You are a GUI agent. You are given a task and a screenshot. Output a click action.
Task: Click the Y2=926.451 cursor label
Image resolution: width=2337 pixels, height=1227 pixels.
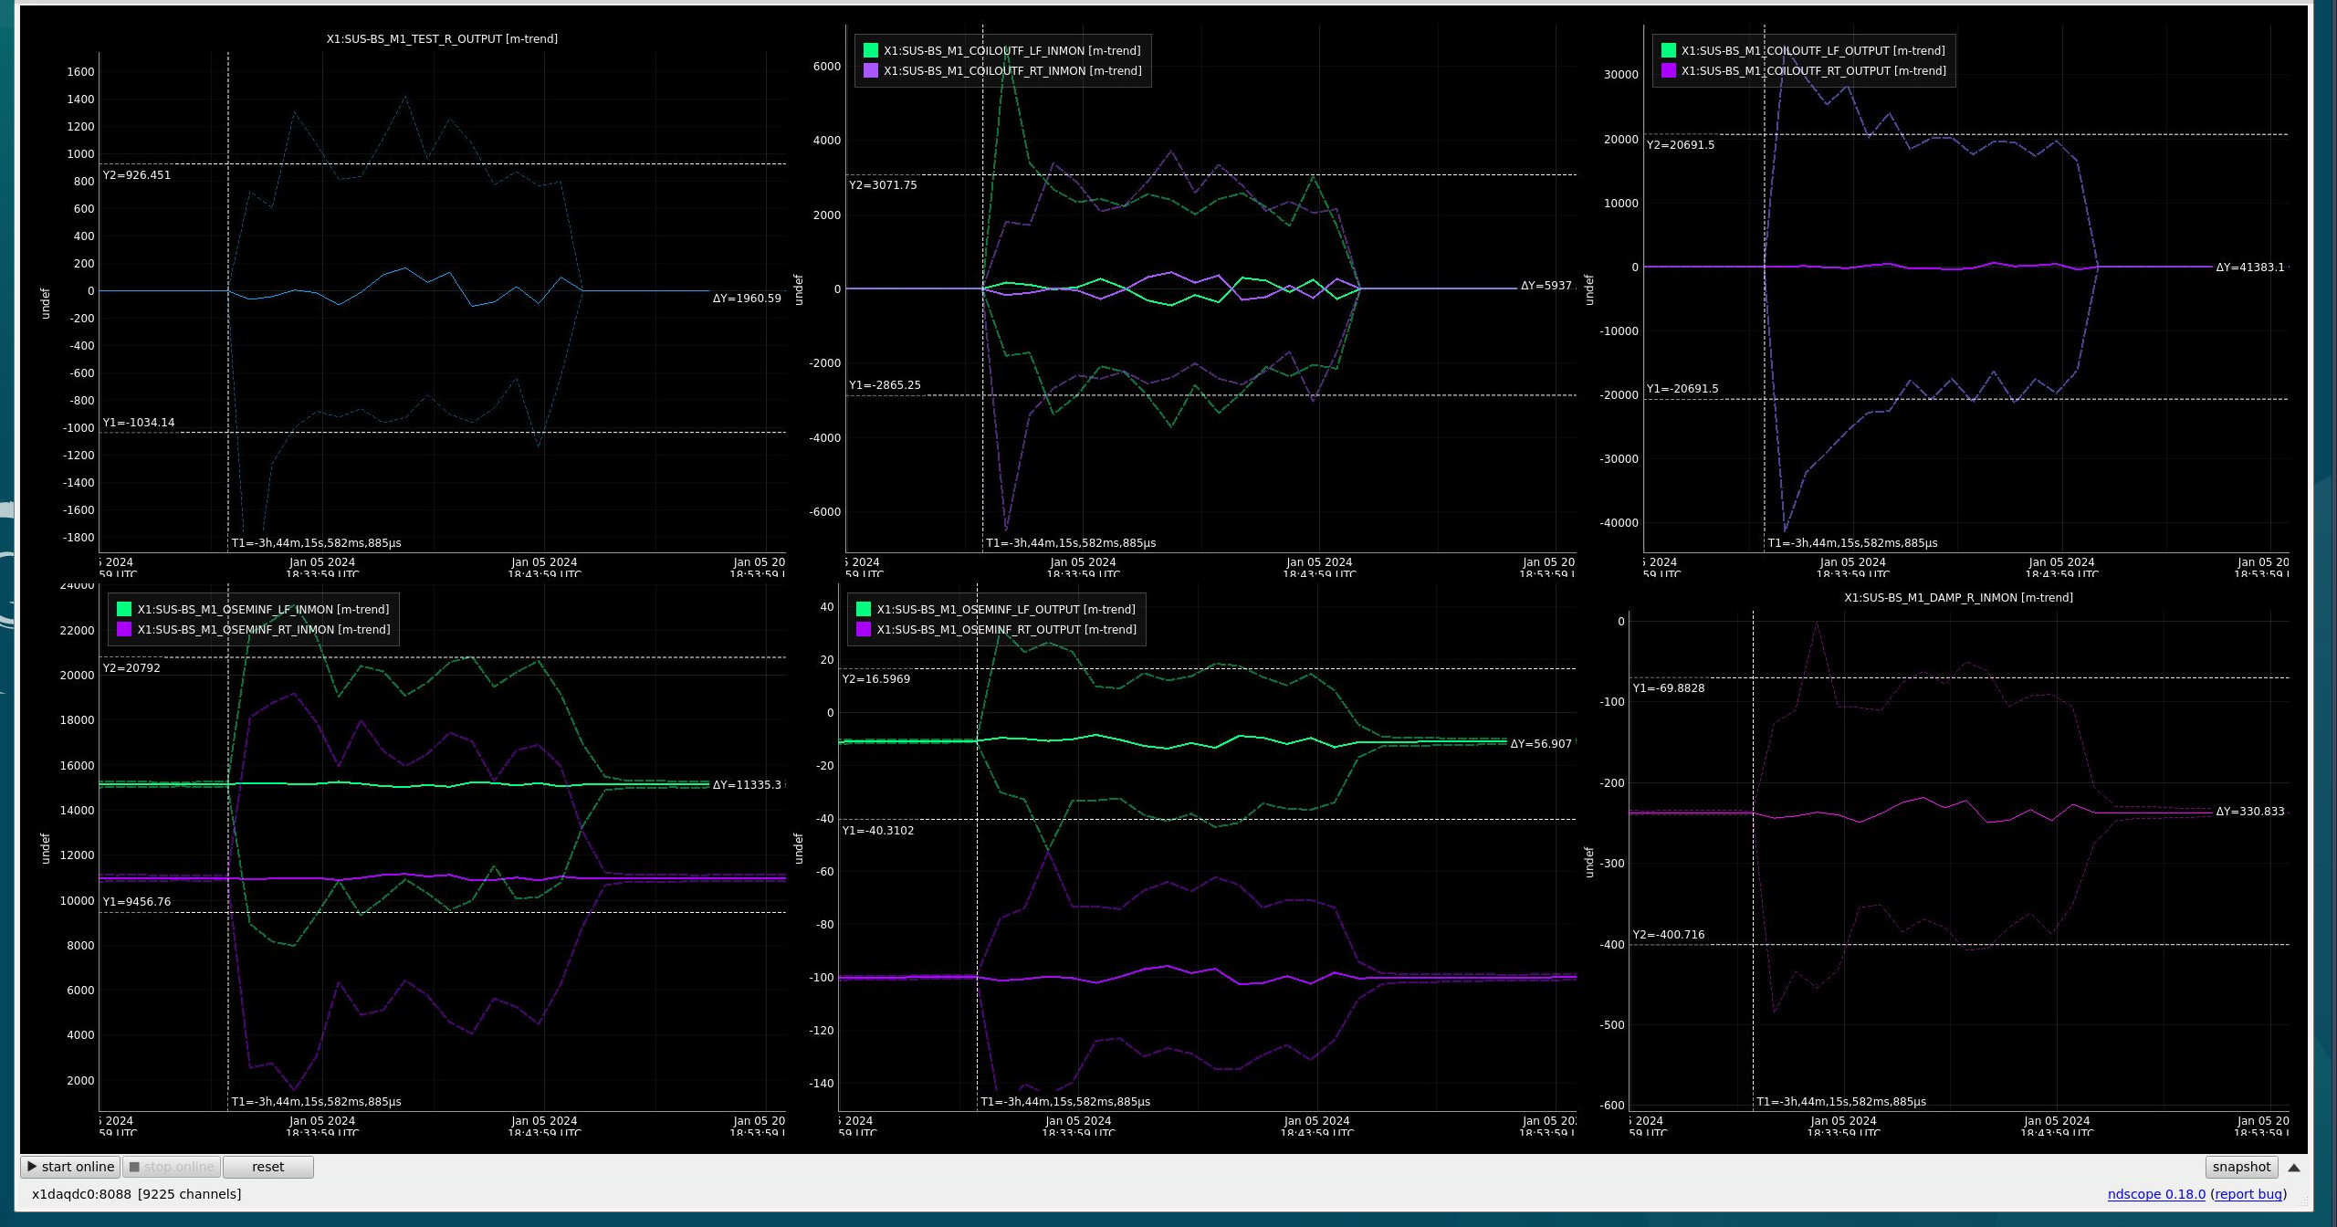point(137,175)
